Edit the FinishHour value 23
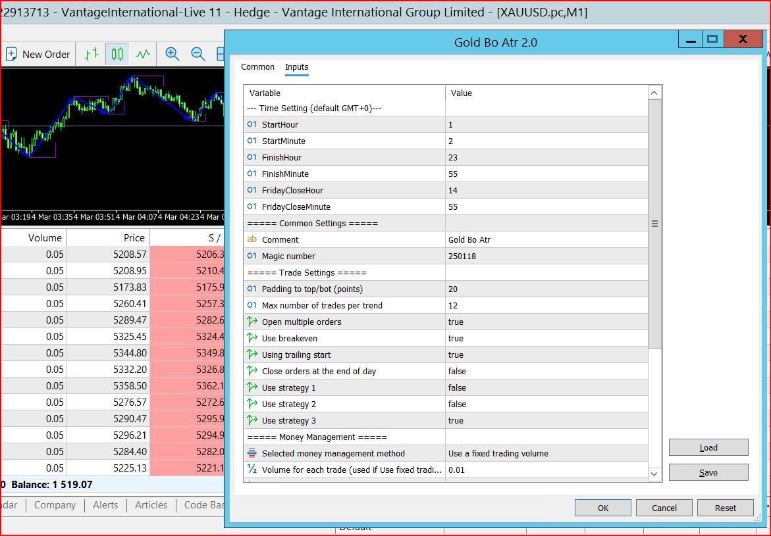This screenshot has width=771, height=536. (546, 158)
